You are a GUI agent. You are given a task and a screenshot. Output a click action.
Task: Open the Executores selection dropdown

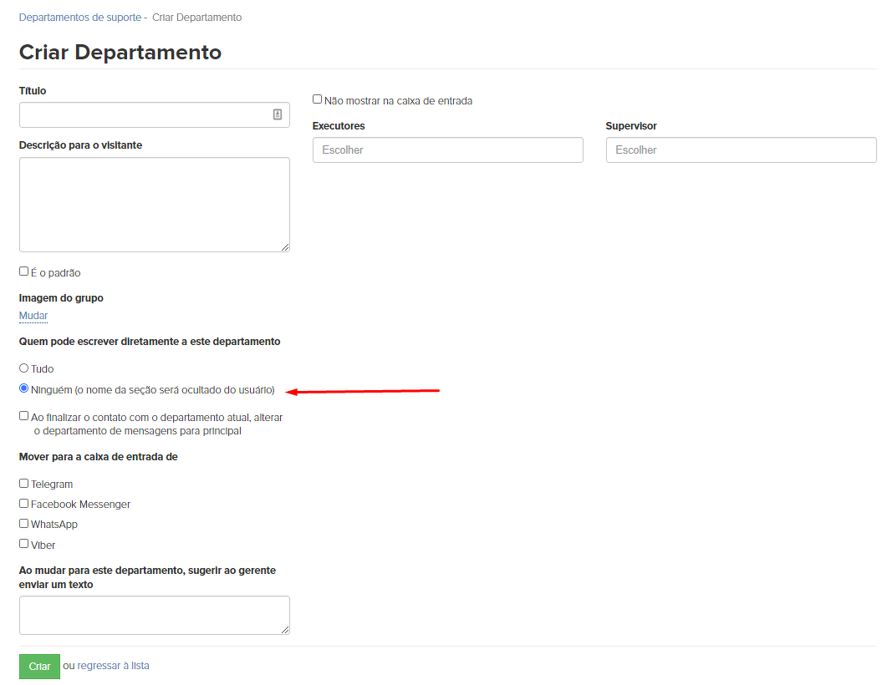[x=447, y=150]
